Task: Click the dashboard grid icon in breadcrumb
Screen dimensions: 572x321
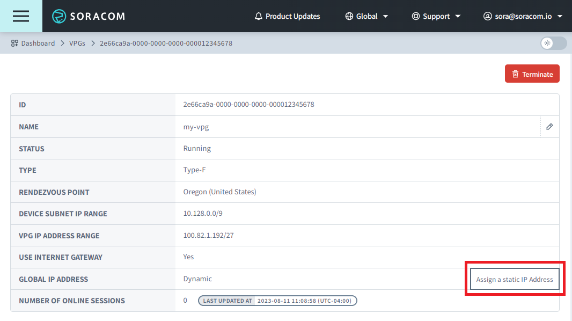Action: pyautogui.click(x=13, y=43)
